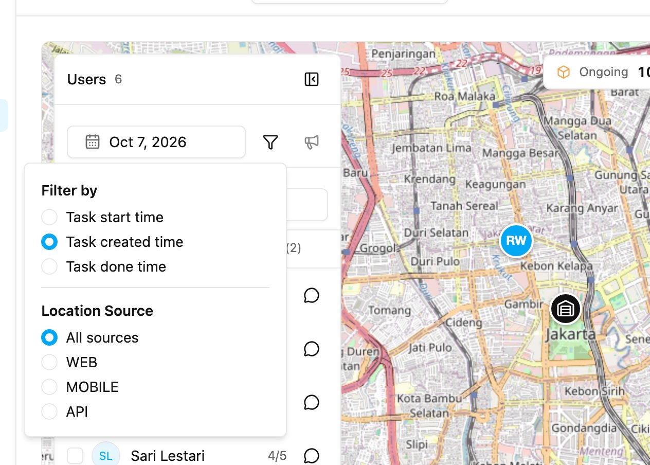Image resolution: width=650 pixels, height=465 pixels.
Task: Select the RW user marker on map
Action: pyautogui.click(x=516, y=240)
